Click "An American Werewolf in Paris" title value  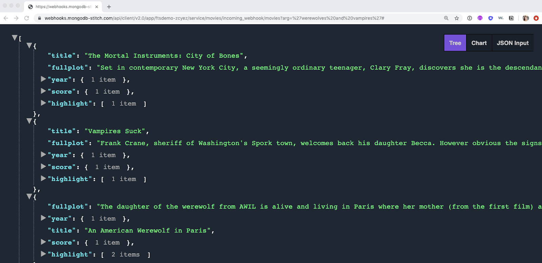point(147,231)
